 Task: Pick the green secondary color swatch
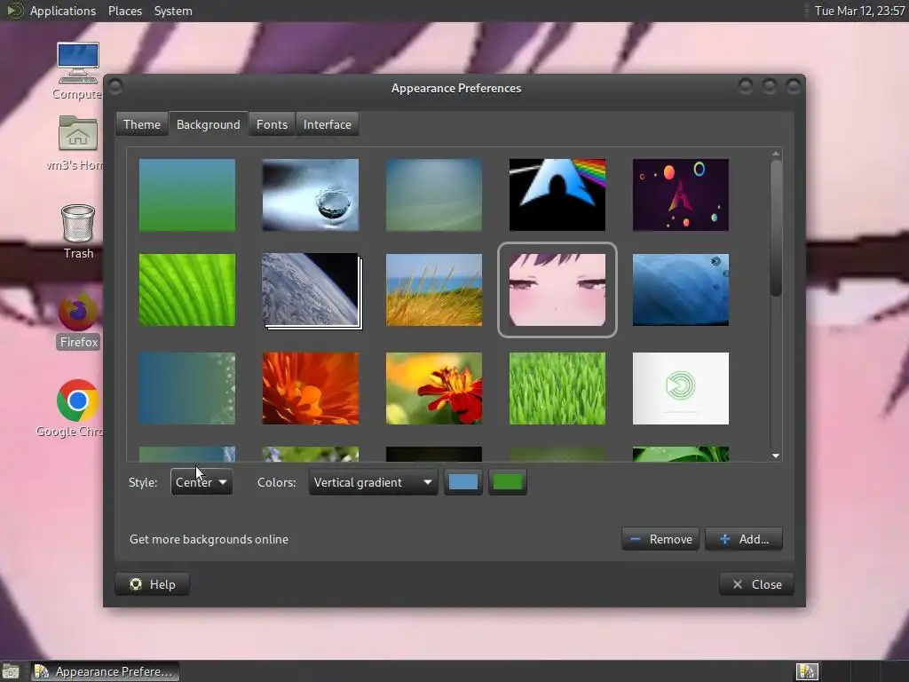pos(507,482)
